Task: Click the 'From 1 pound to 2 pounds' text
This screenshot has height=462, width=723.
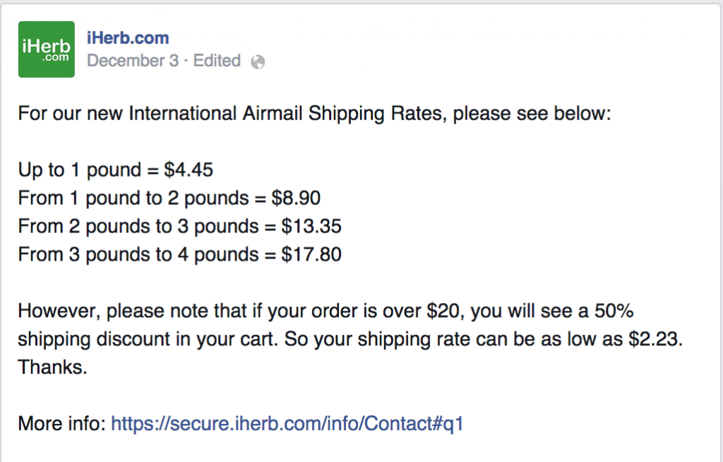Action: tap(133, 199)
